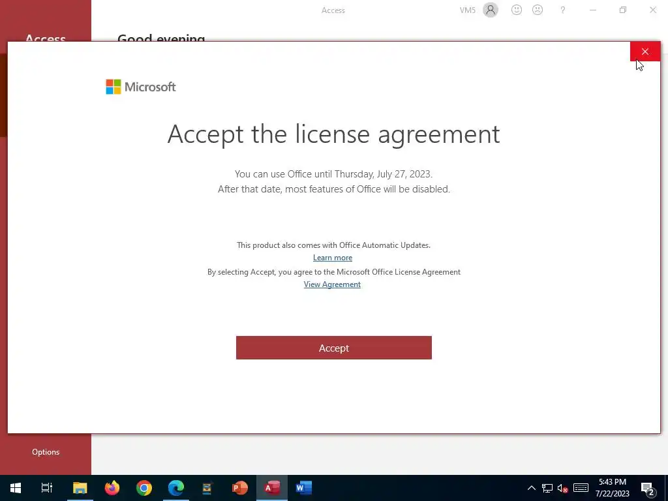Open the notification center icon
Image resolution: width=668 pixels, height=501 pixels.
[x=647, y=489]
